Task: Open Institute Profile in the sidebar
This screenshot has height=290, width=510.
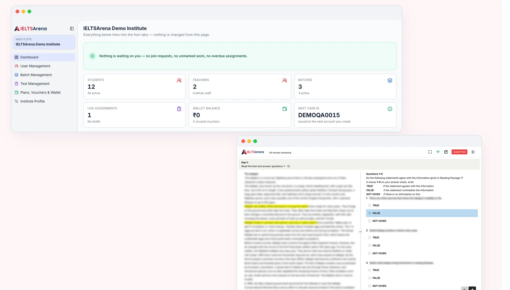Action: 44,101
